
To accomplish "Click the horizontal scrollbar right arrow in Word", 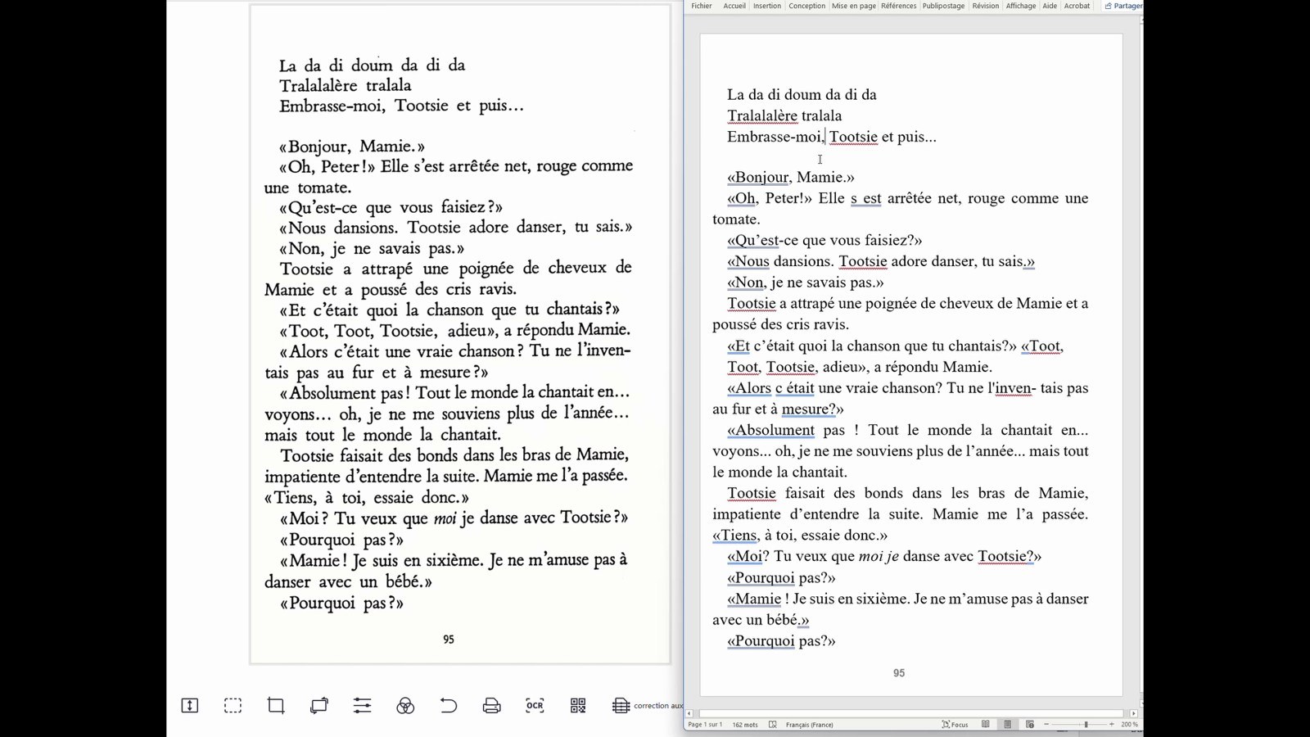I will coord(1134,713).
